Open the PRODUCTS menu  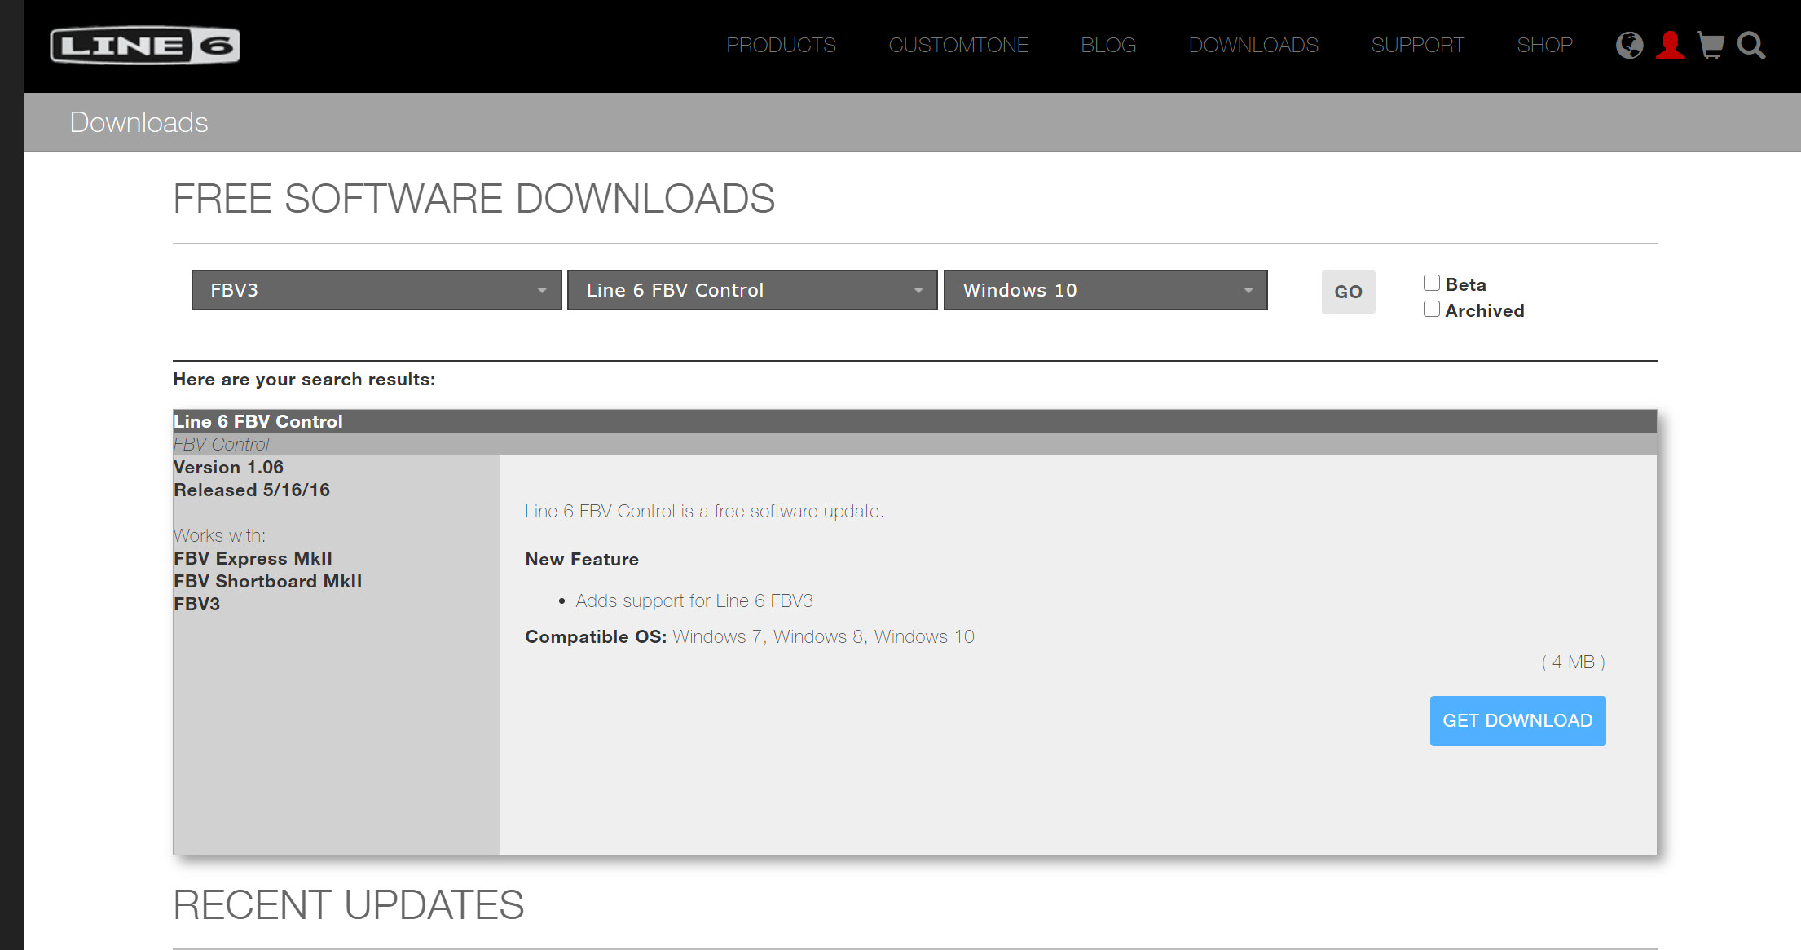point(781,46)
